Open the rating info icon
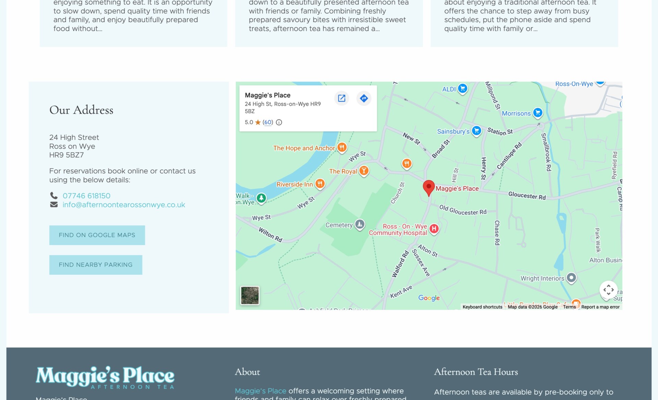Viewport: 658px width, 400px height. (279, 122)
